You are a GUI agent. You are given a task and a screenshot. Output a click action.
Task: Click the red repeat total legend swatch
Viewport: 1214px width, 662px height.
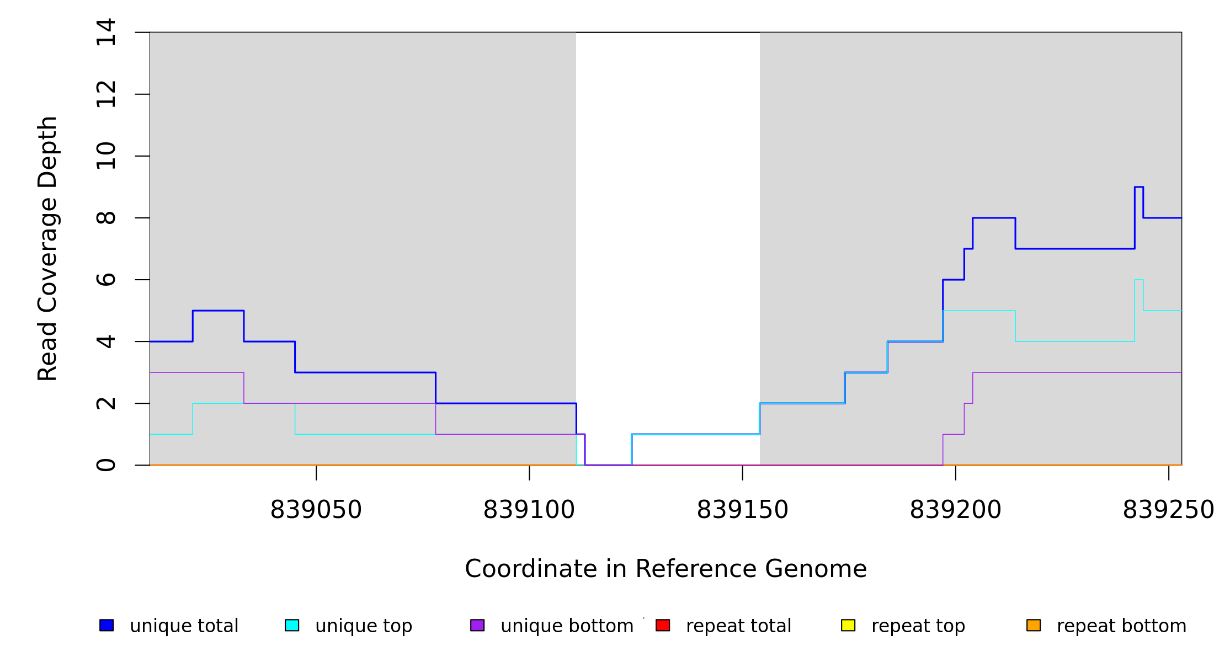click(x=663, y=625)
